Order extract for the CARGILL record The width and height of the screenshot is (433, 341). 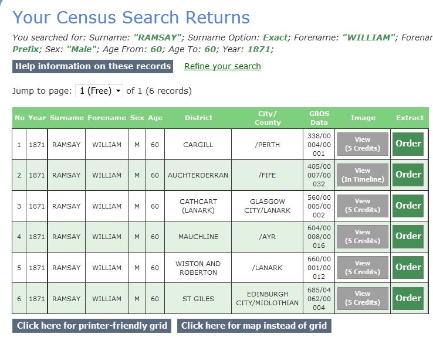pos(408,144)
